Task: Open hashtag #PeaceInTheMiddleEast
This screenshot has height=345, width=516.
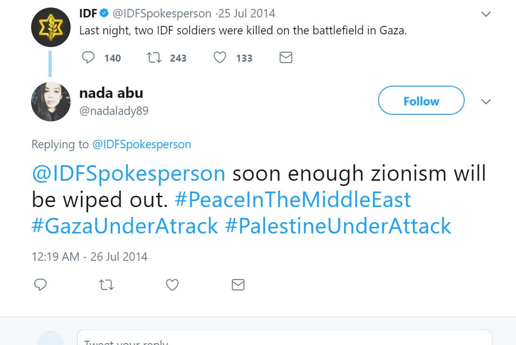Action: 292,200
